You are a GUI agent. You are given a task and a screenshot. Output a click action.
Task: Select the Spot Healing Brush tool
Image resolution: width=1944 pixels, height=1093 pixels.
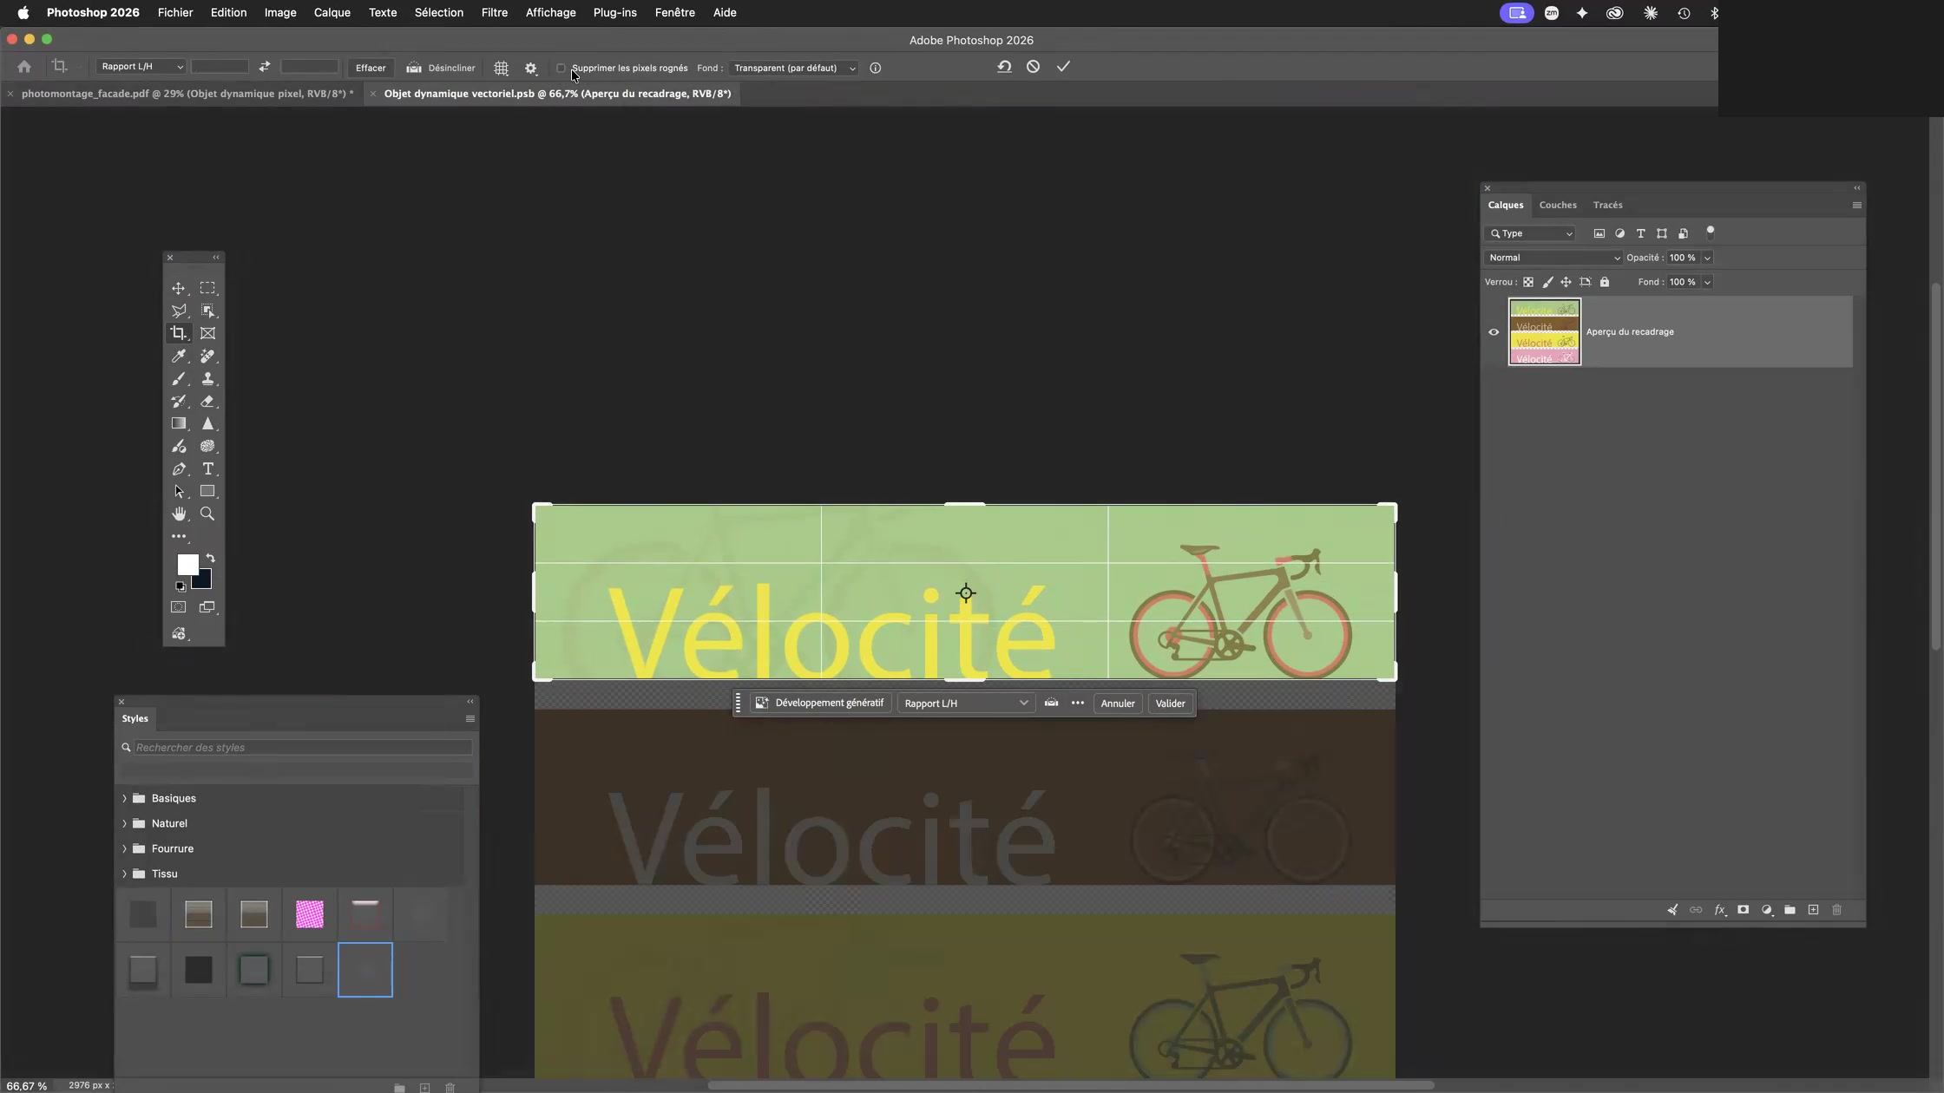207,356
